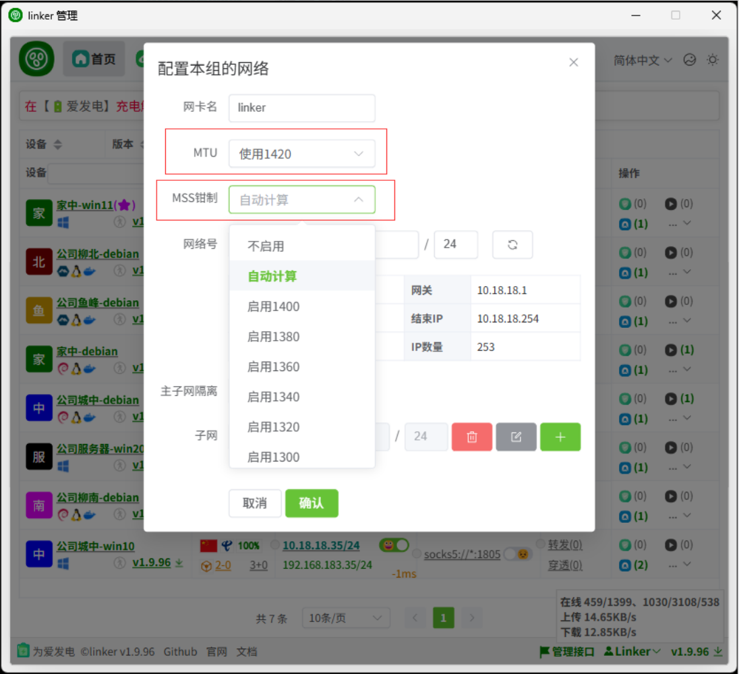The height and width of the screenshot is (674, 739).
Task: Click the refresh icon next to 网络号
Action: (x=512, y=244)
